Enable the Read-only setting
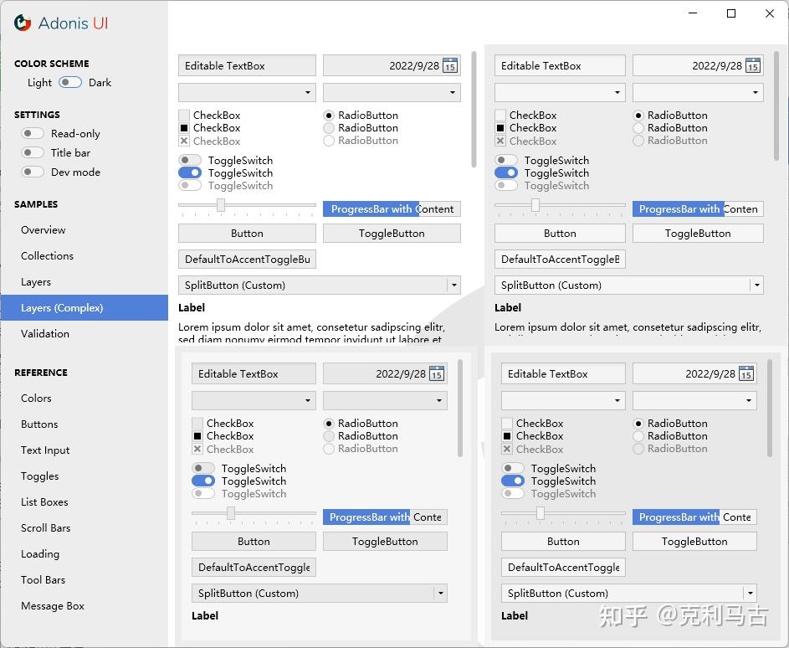 pos(31,133)
